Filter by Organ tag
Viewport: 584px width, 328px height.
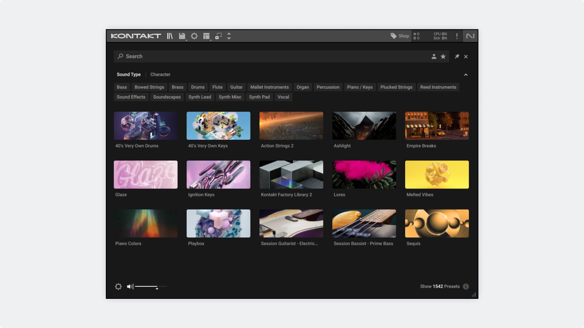303,87
